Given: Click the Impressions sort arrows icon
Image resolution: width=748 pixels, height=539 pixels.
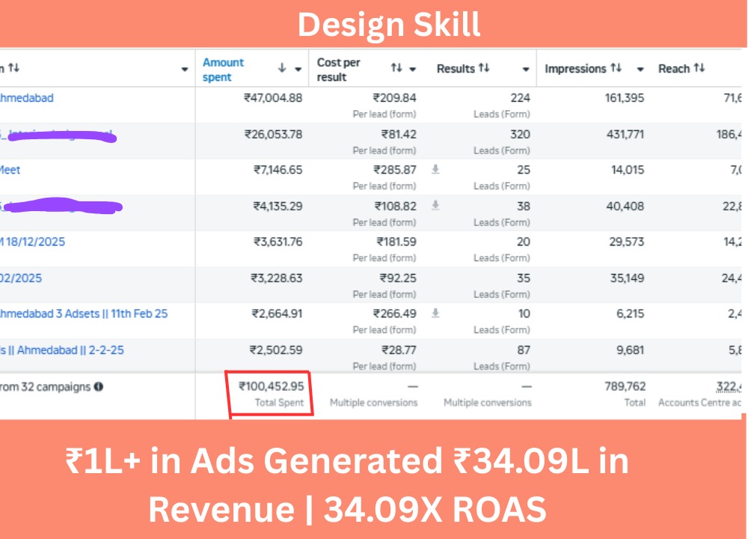Looking at the screenshot, I should tap(616, 68).
